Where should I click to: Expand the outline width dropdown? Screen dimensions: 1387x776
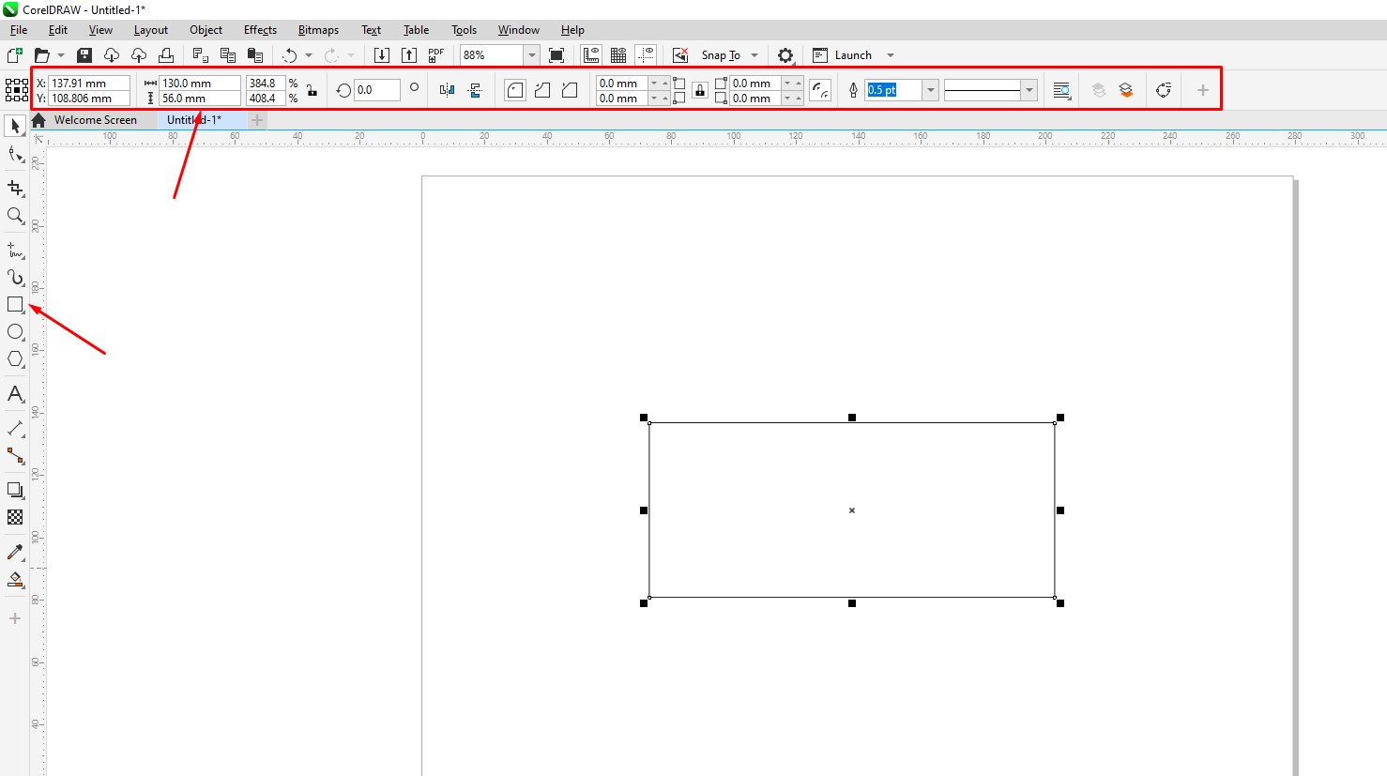930,90
